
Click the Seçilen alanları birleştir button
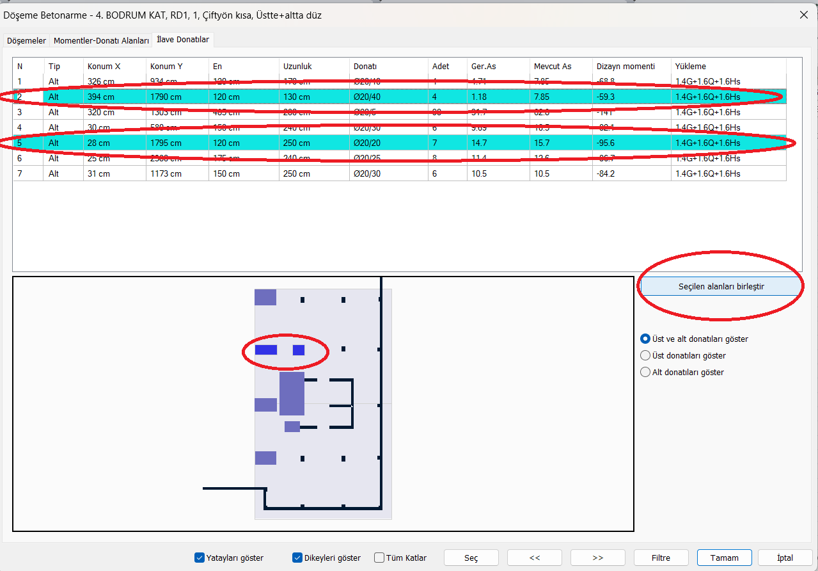(x=721, y=286)
